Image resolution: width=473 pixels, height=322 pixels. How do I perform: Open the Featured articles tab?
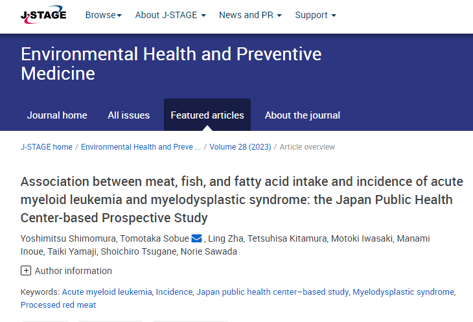point(207,115)
